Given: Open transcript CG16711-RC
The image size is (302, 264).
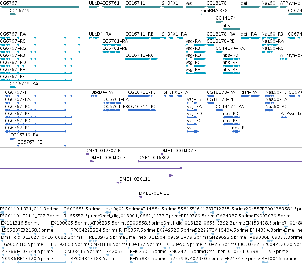Looking at the screenshot, I should click(x=142, y=59).
